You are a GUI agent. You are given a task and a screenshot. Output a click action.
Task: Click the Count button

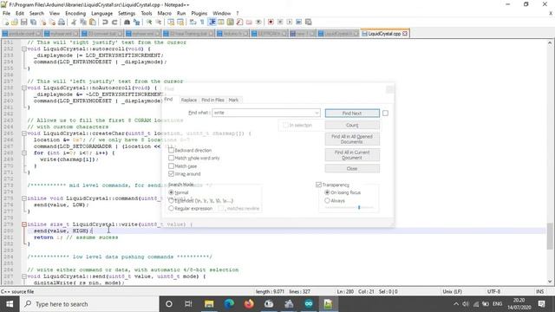[352, 125]
